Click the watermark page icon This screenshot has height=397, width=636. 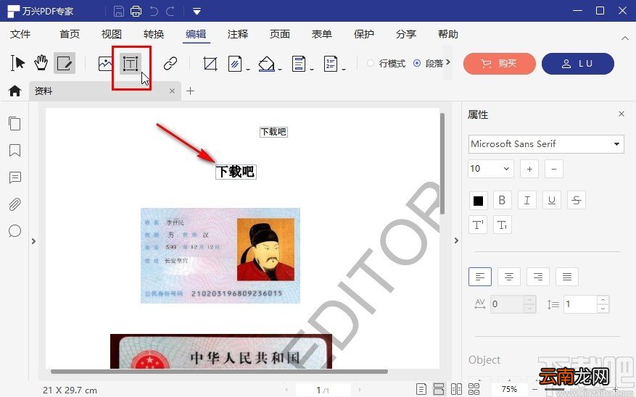pos(235,64)
